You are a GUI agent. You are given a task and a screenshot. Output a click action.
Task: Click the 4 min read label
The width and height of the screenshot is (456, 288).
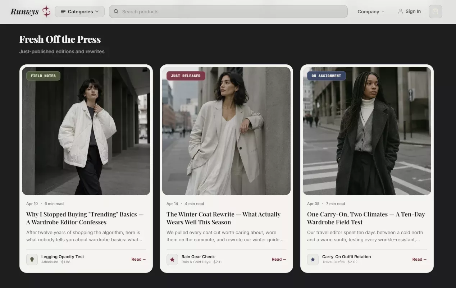[x=195, y=204]
